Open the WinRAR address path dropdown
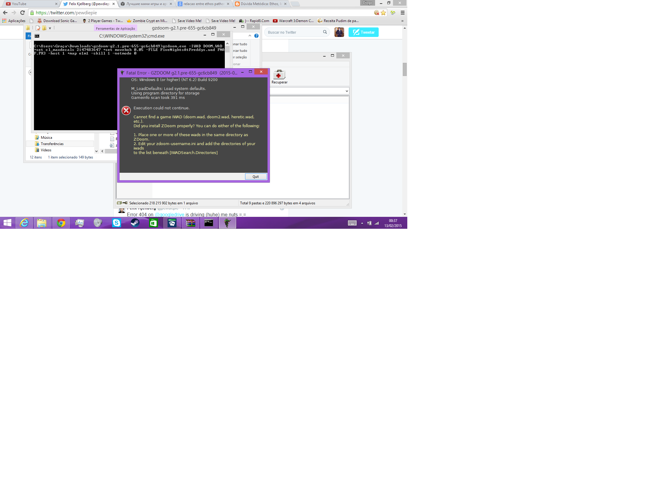The width and height of the screenshot is (650, 504). coord(347,91)
